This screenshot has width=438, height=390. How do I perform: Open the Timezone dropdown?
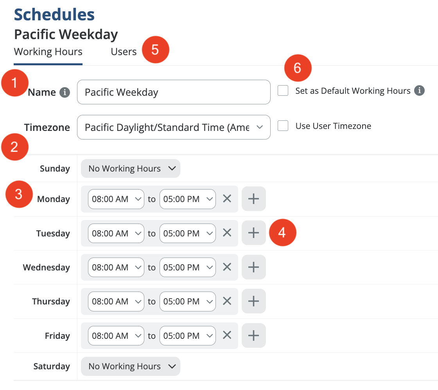[174, 127]
